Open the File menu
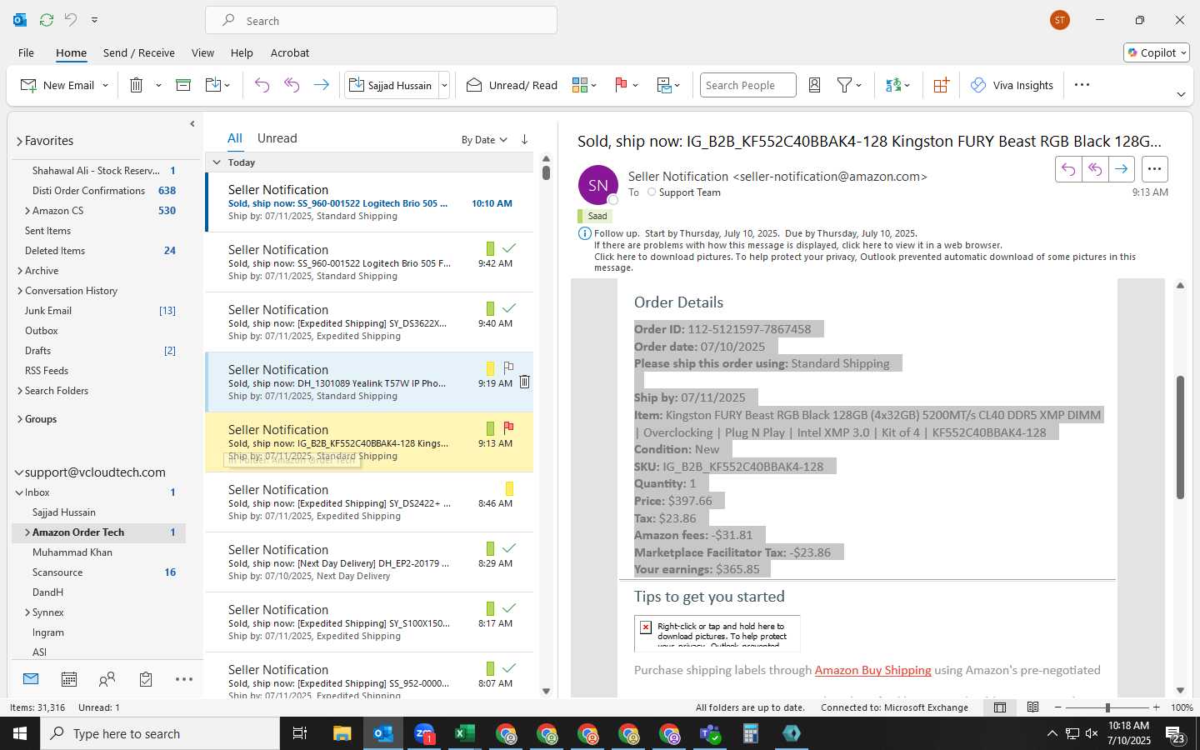The height and width of the screenshot is (750, 1200). [27, 52]
